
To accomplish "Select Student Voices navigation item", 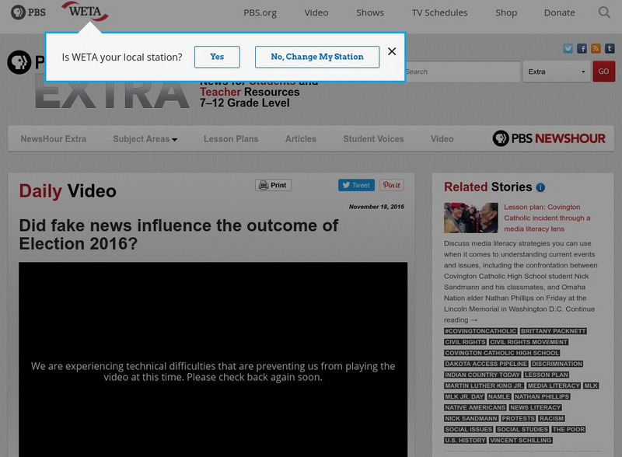I will tap(373, 139).
